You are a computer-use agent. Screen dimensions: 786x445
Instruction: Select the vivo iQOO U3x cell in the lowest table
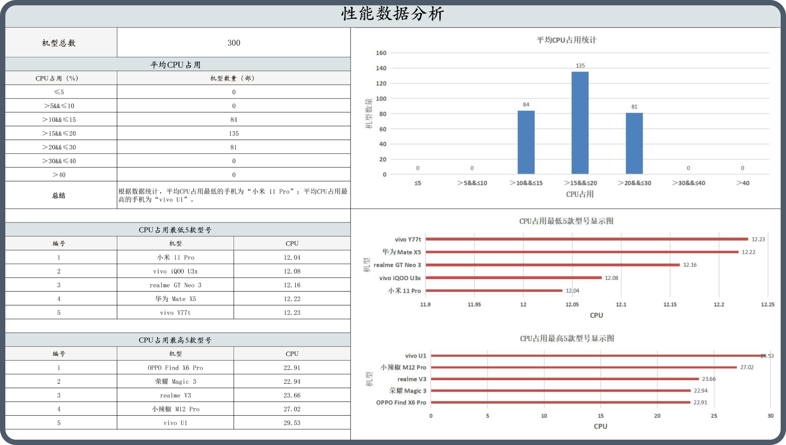(175, 271)
